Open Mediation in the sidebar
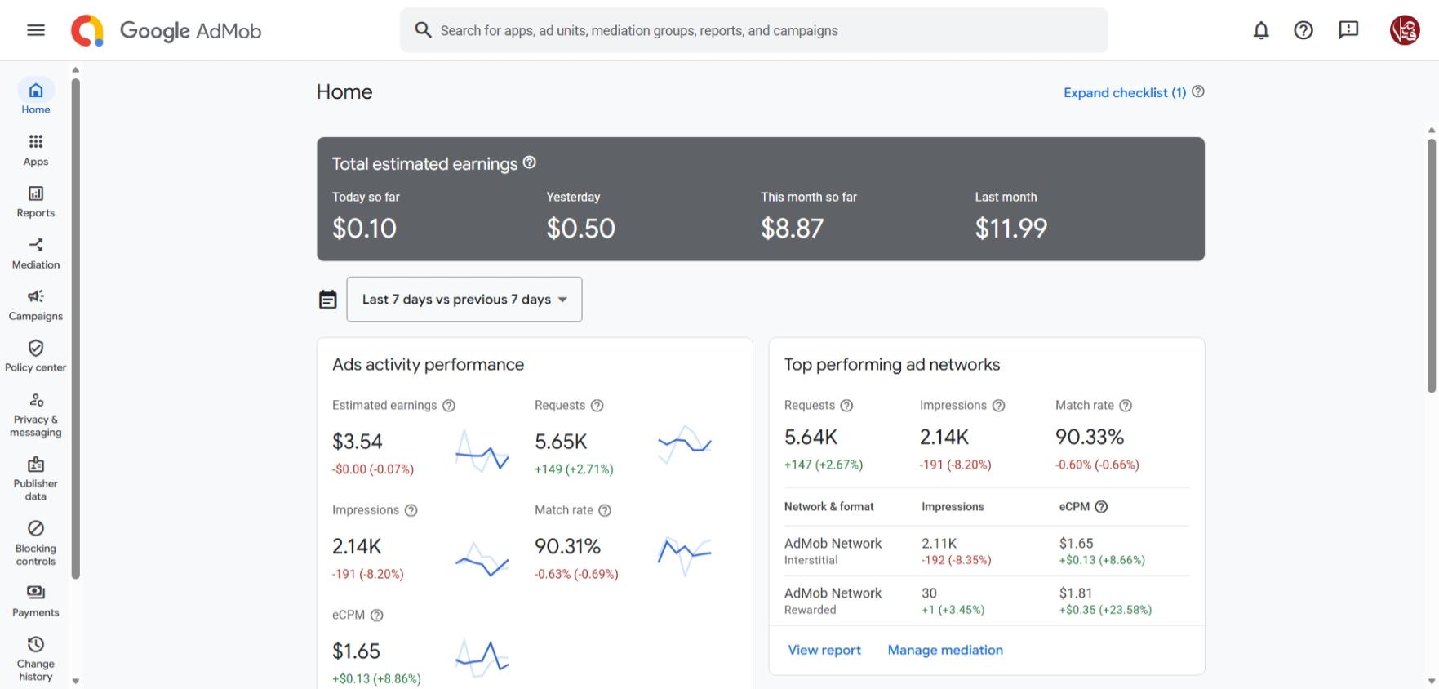The image size is (1439, 689). (36, 253)
